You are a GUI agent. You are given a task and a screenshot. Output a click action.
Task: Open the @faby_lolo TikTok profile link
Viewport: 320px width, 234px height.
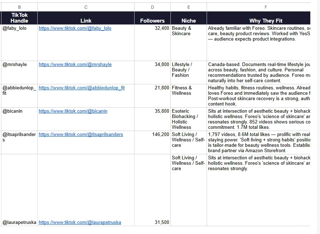point(75,28)
